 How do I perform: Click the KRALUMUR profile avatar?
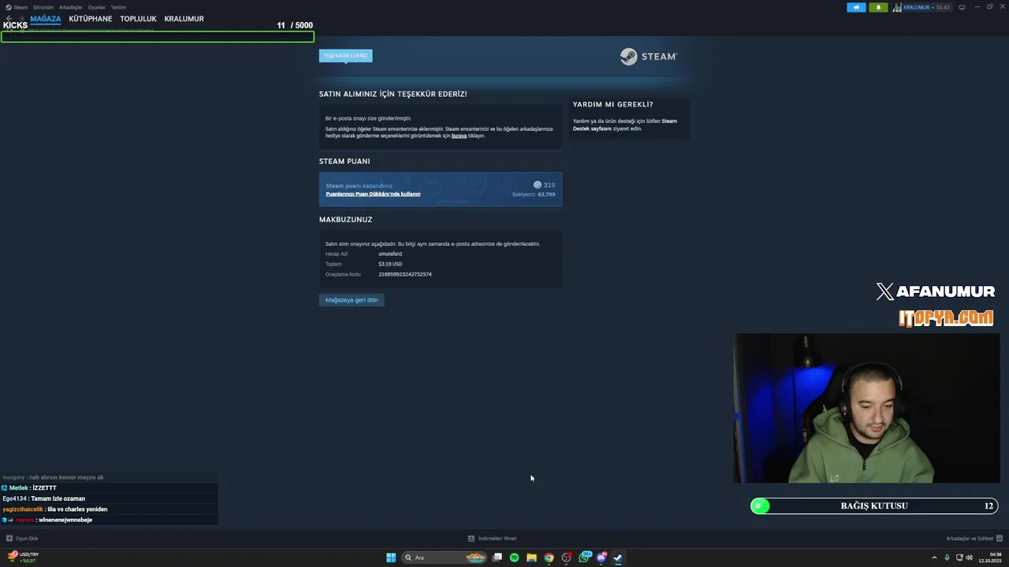pyautogui.click(x=897, y=7)
